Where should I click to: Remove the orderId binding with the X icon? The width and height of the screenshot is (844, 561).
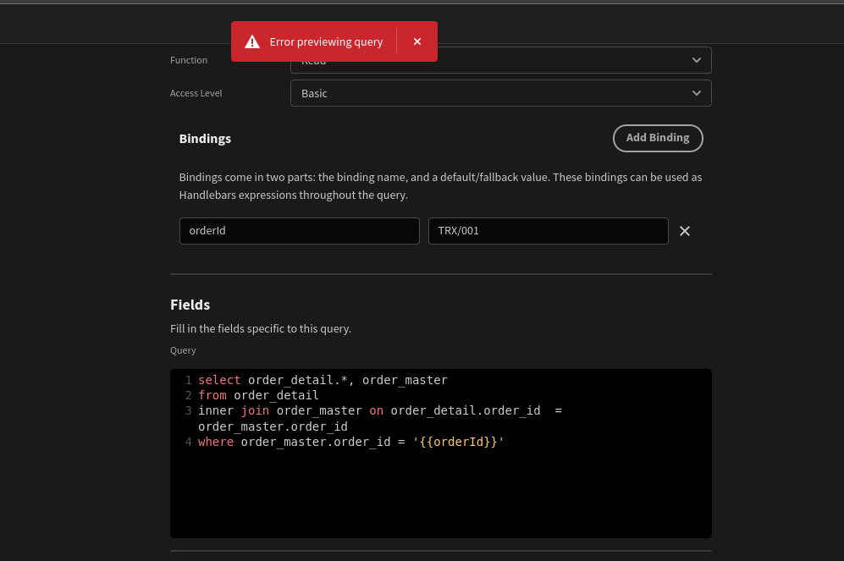[x=685, y=230]
